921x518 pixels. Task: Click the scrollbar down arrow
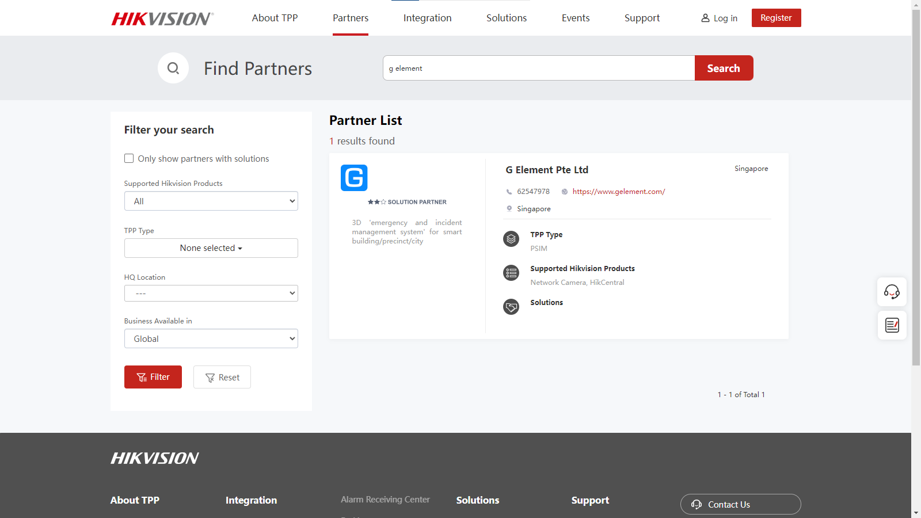[x=916, y=513]
